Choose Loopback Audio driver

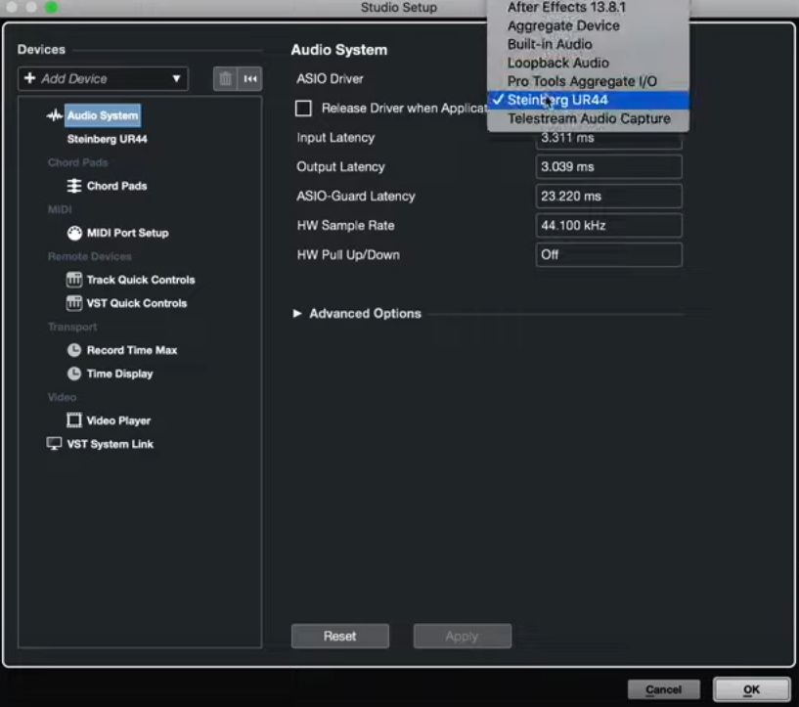(x=588, y=63)
